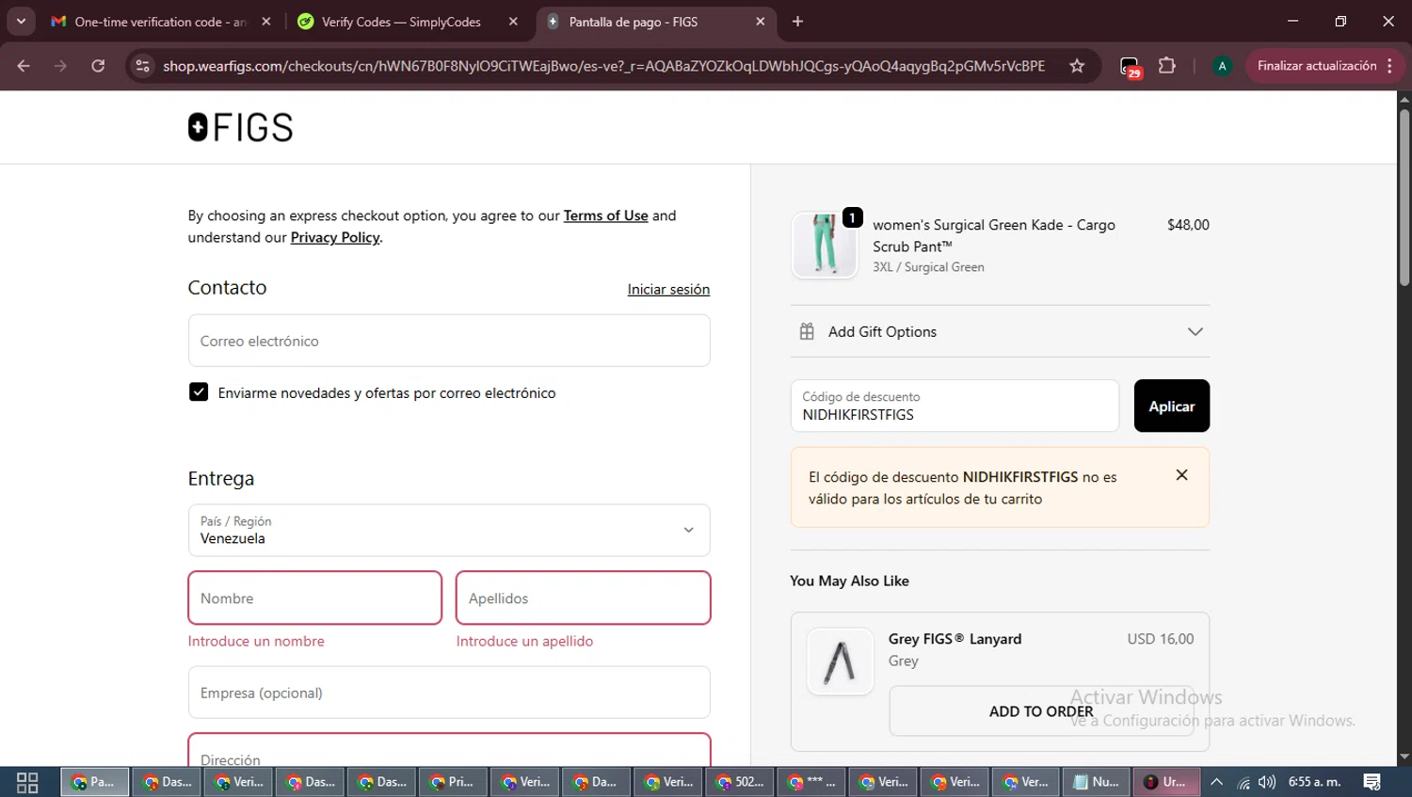Open Windows Task View in taskbar

point(27,782)
